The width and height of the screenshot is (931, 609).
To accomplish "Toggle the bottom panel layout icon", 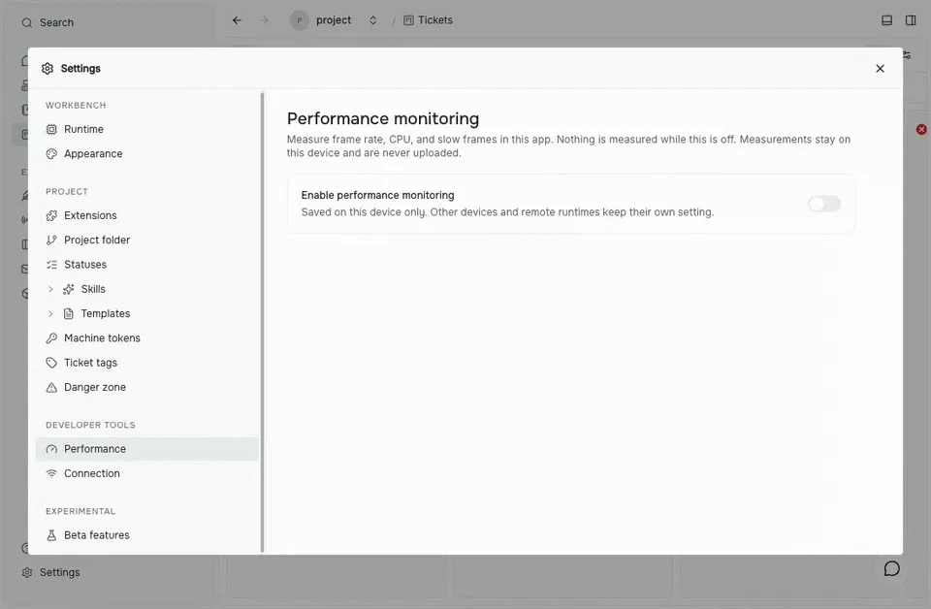I will 886,20.
